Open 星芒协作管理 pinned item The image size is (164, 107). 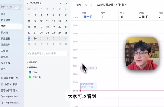(10, 90)
